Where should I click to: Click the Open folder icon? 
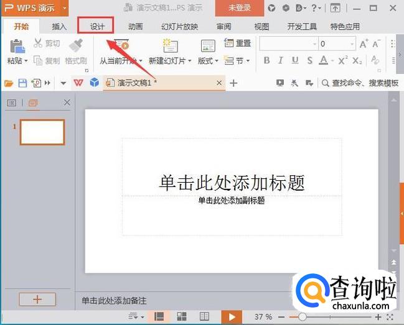click(9, 83)
